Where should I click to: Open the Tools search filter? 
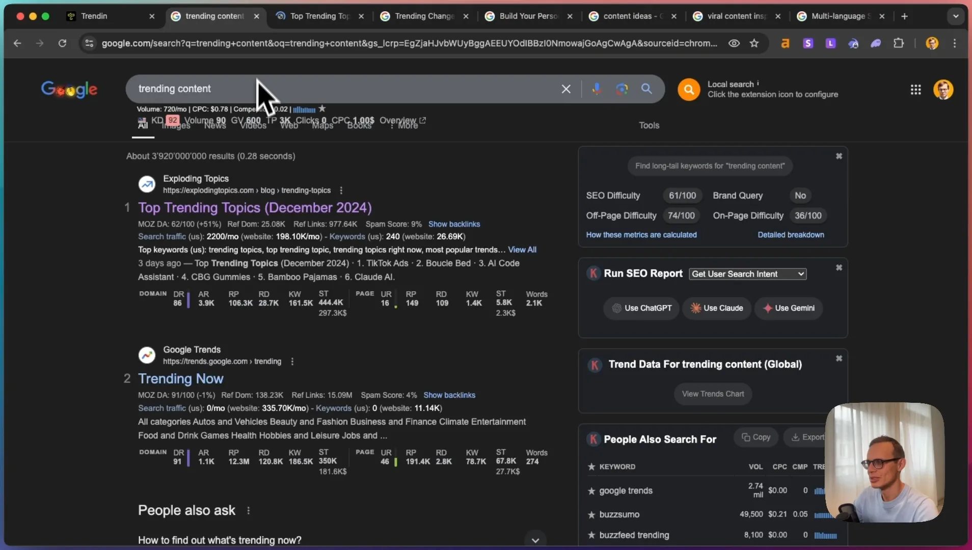tap(649, 125)
